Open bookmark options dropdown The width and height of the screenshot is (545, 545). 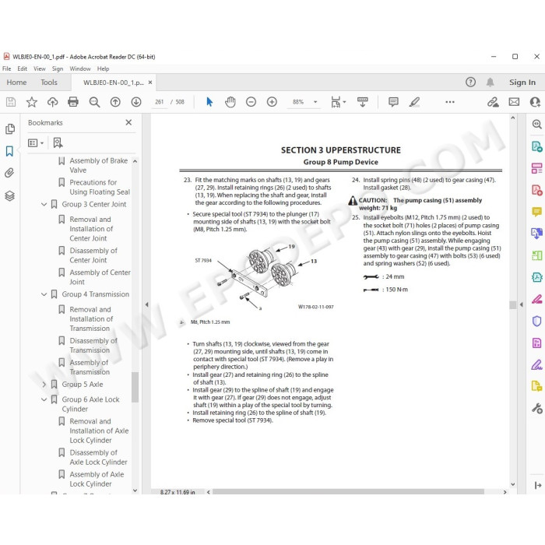pyautogui.click(x=36, y=142)
